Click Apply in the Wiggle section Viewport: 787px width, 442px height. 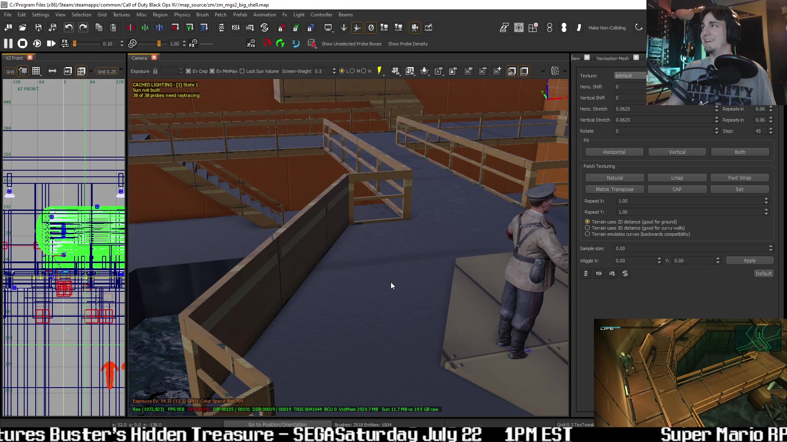[x=750, y=260]
